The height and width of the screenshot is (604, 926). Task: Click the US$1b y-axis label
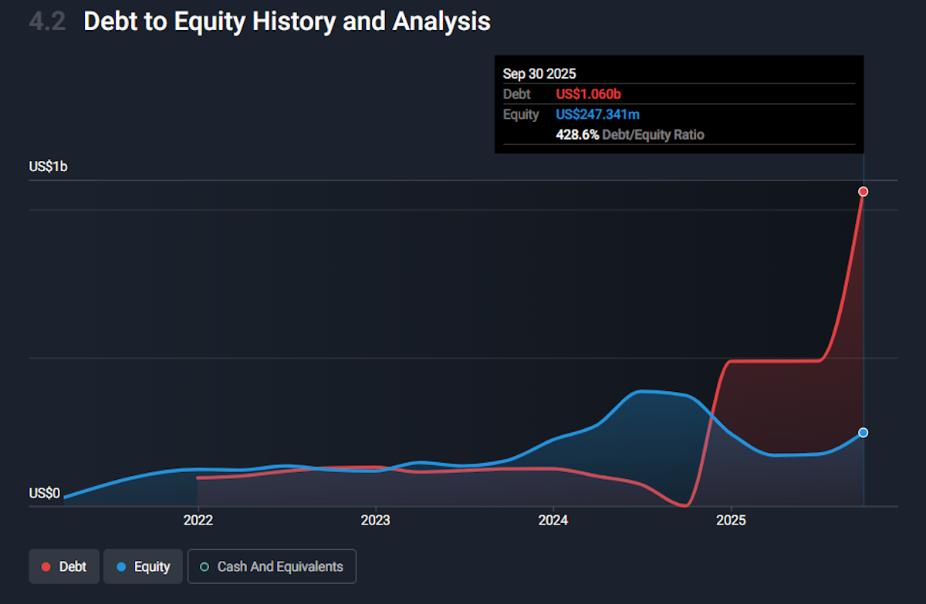[x=48, y=167]
